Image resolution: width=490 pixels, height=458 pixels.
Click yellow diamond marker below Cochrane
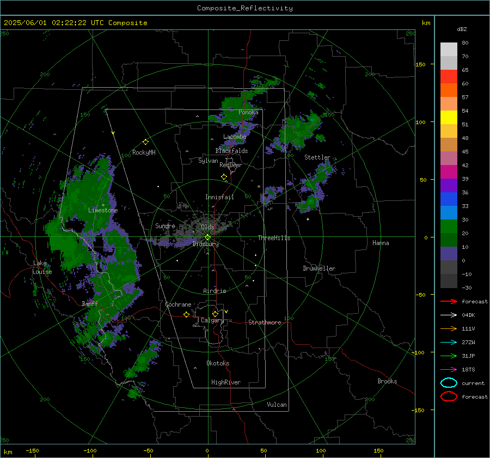(x=186, y=314)
